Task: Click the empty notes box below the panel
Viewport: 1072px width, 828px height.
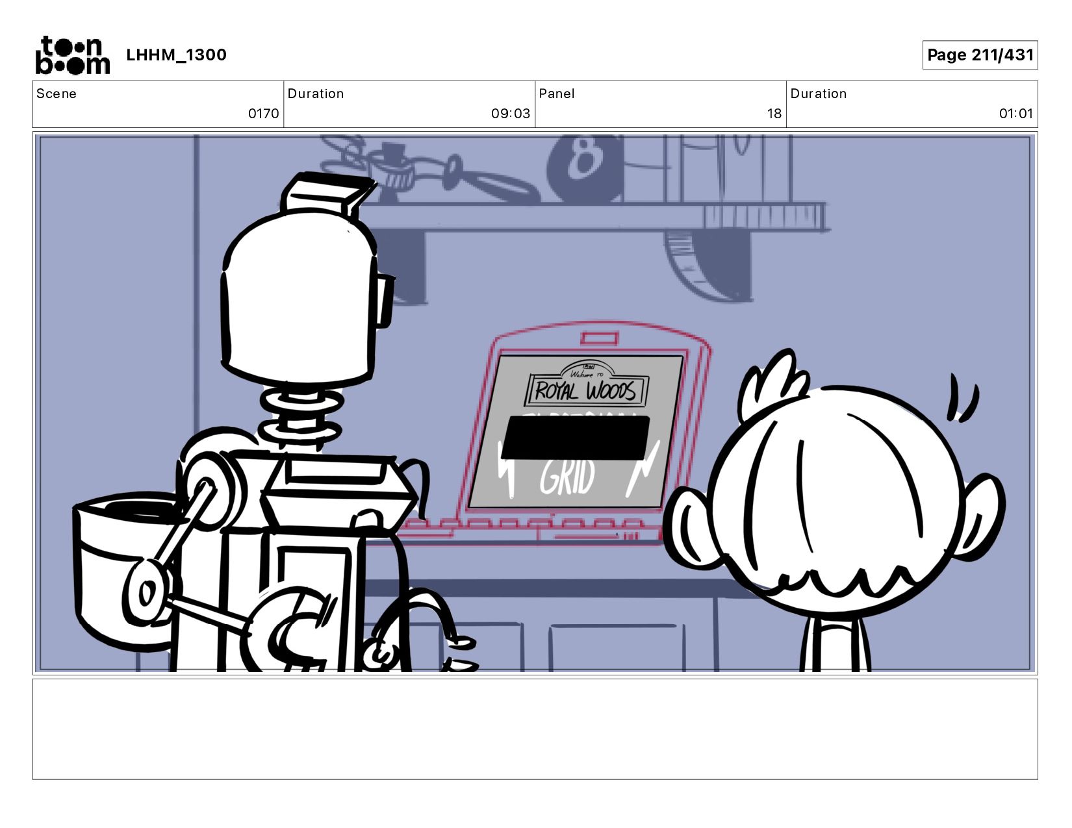Action: click(x=535, y=729)
